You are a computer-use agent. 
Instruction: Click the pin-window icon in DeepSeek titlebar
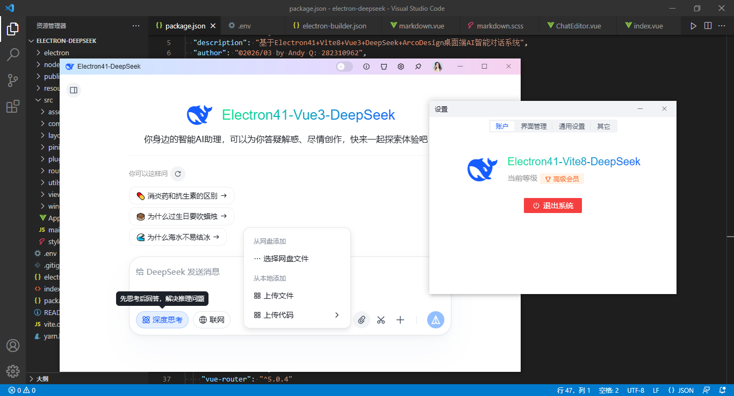pyautogui.click(x=418, y=66)
